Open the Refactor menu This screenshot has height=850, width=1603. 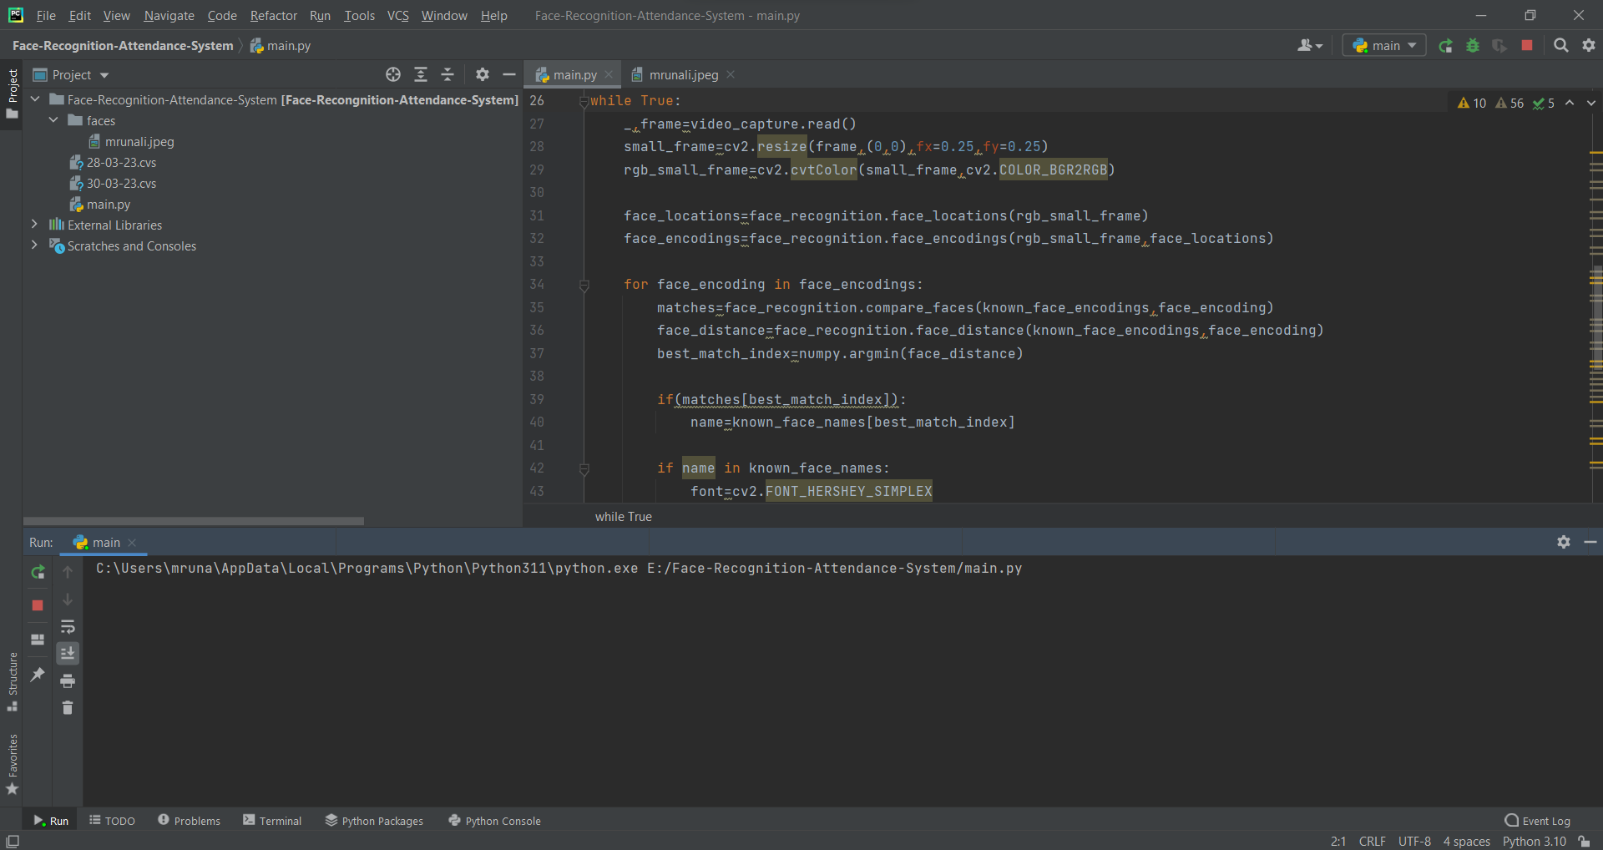point(273,16)
